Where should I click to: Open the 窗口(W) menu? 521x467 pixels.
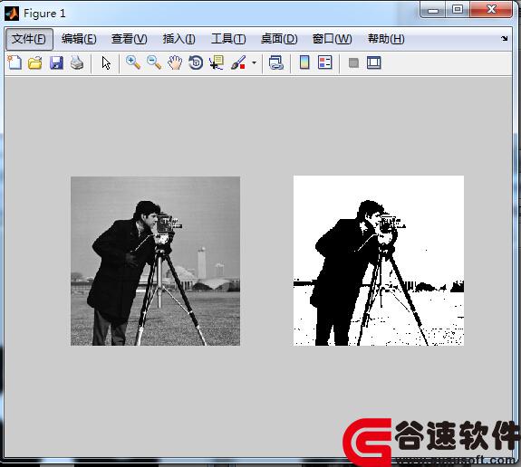pyautogui.click(x=332, y=39)
